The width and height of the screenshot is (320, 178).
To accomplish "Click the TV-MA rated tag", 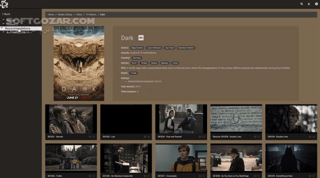I will click(x=133, y=73).
